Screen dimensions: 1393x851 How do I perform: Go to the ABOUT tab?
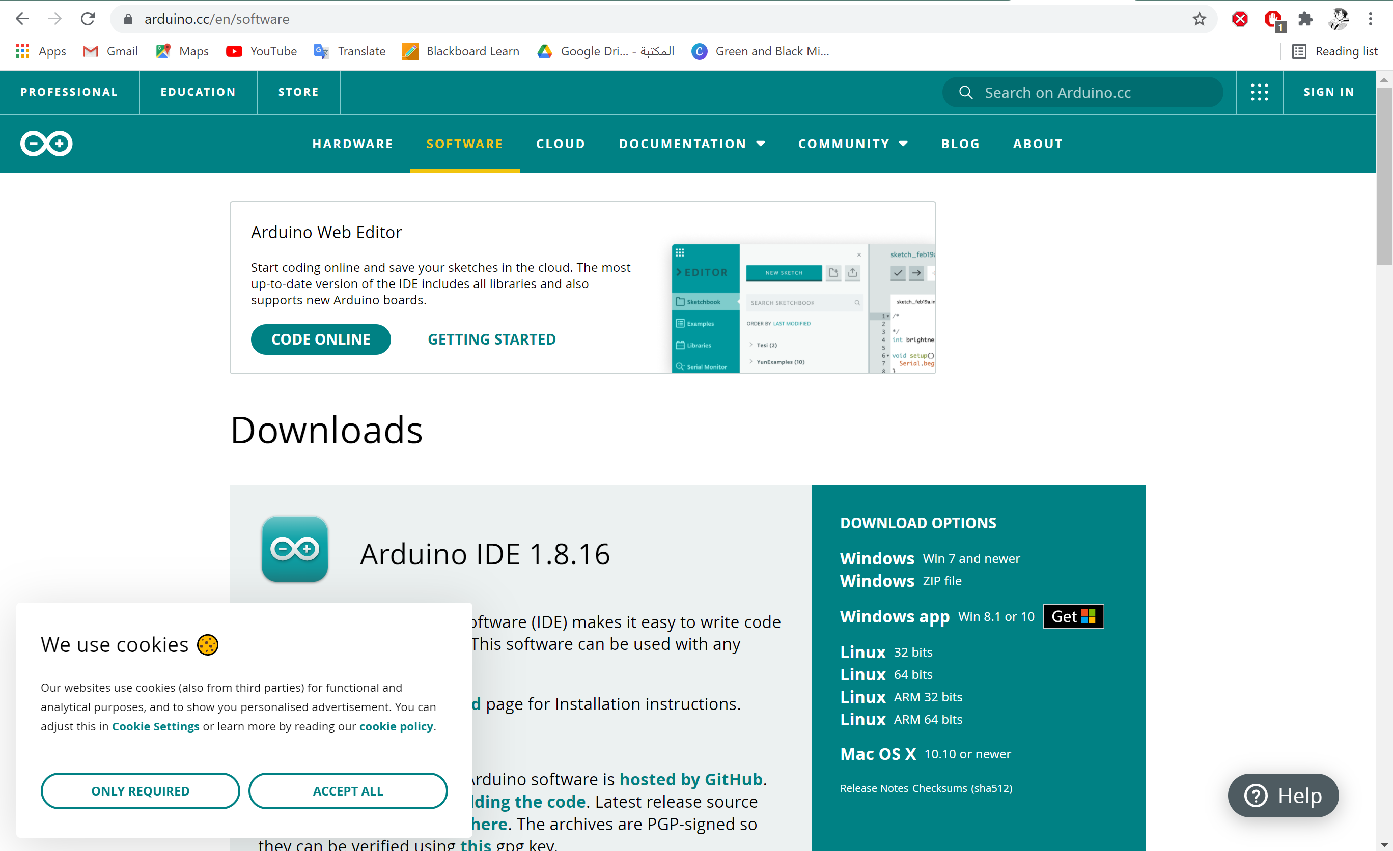tap(1038, 144)
